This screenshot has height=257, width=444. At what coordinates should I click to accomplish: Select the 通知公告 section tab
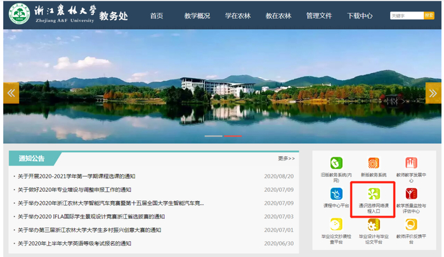point(32,159)
